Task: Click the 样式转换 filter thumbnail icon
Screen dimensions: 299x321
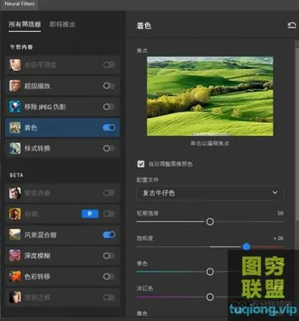Action: coord(15,148)
